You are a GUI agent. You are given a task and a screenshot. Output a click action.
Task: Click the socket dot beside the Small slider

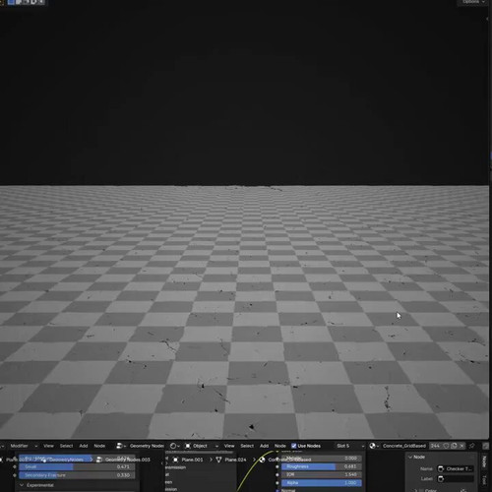pyautogui.click(x=15, y=466)
